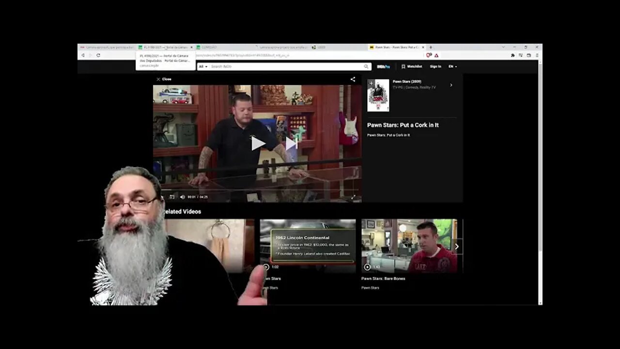The width and height of the screenshot is (620, 349).
Task: Click the video settings icon next to volume
Action: (171, 197)
